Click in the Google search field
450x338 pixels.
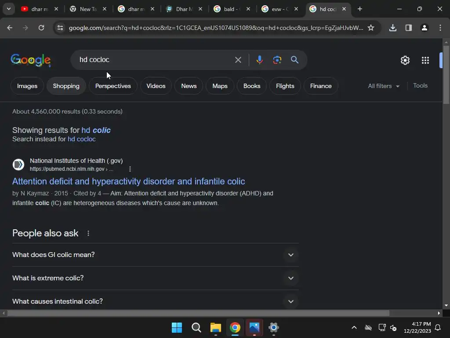[155, 60]
